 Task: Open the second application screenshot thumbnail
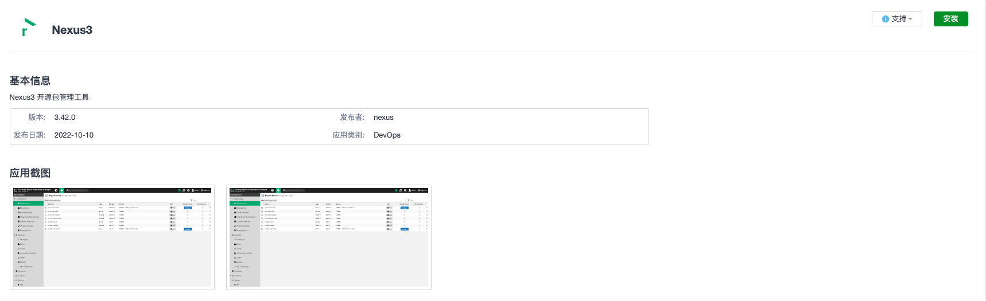coord(329,237)
